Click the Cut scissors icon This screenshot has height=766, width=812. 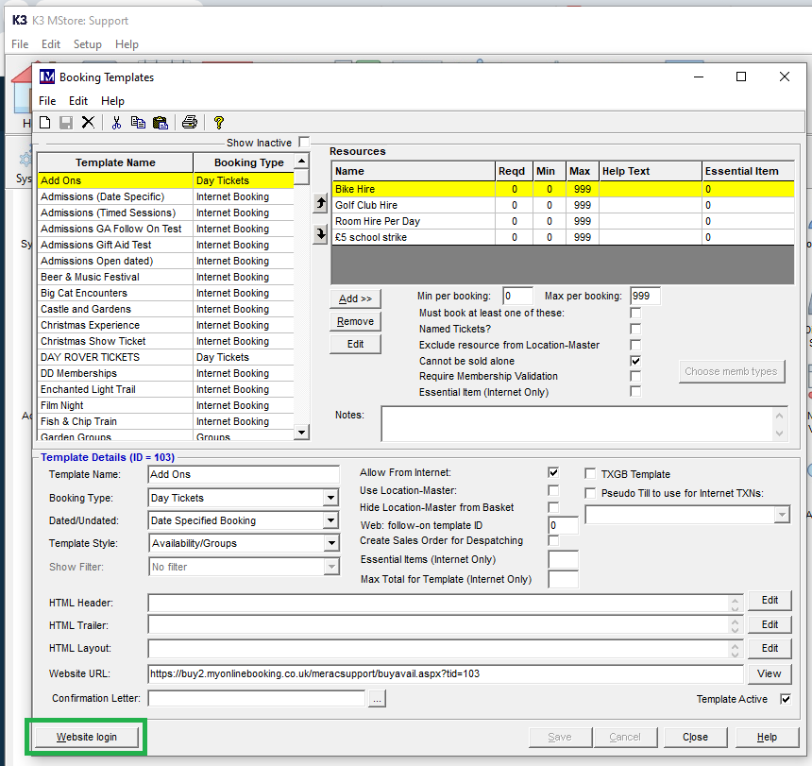point(116,123)
